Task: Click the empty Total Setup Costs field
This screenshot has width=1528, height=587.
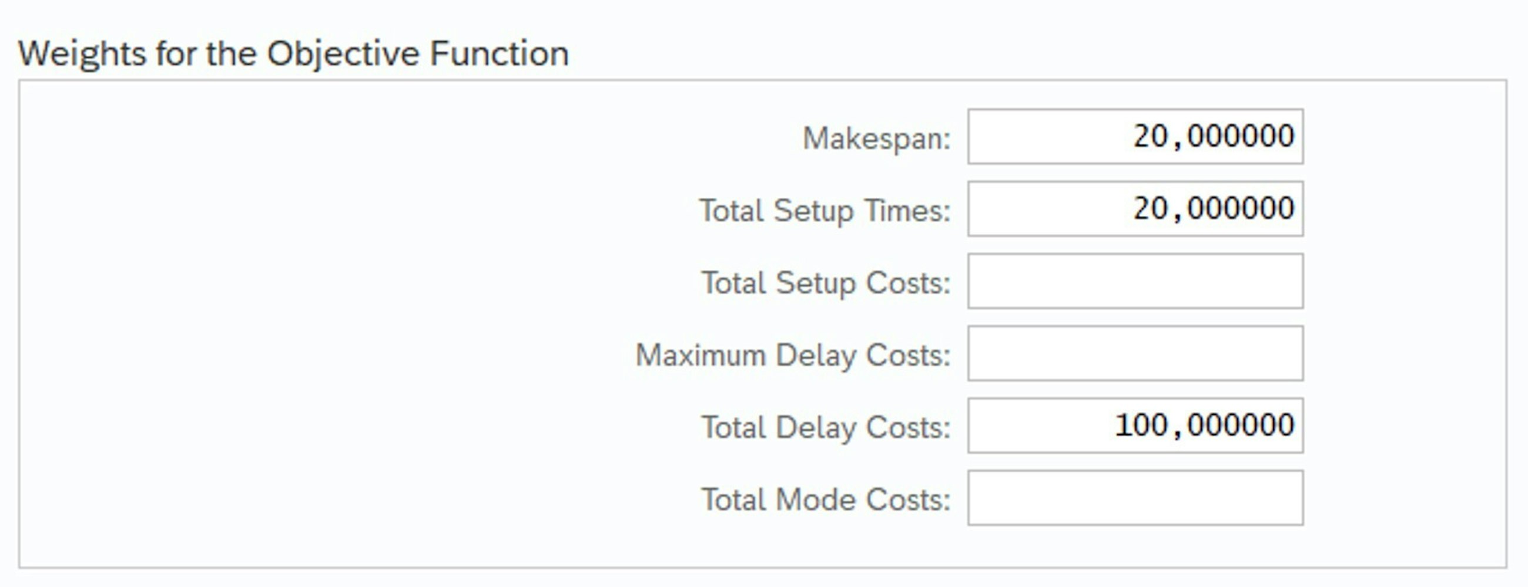Action: click(1134, 281)
